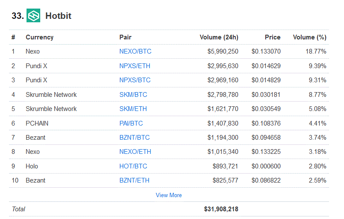The height and width of the screenshot is (219, 344).
Task: Click the Volume (%) column header
Action: [309, 37]
